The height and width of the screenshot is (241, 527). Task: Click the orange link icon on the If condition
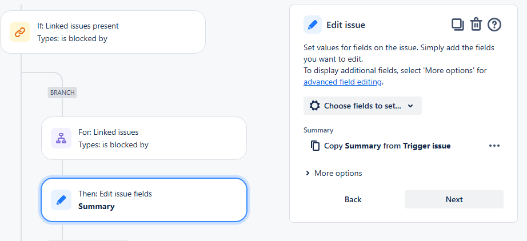coord(20,32)
